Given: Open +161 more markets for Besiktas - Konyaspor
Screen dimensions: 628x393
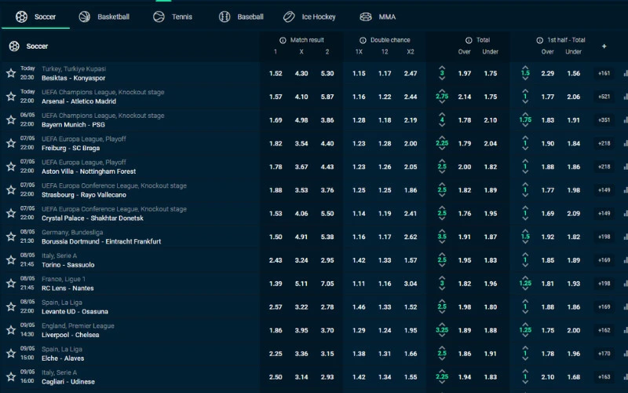Looking at the screenshot, I should pyautogui.click(x=604, y=73).
